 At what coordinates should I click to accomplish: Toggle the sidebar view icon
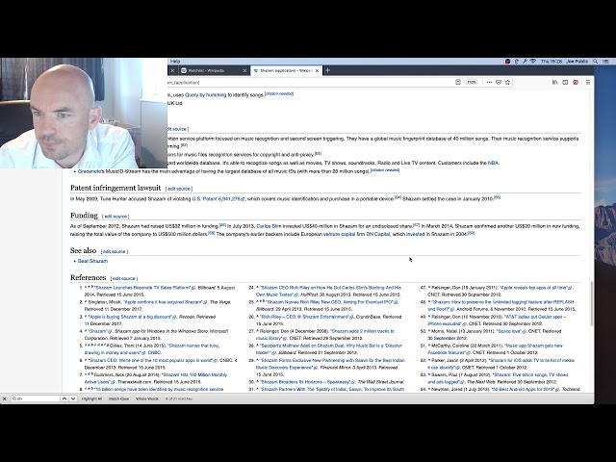pyautogui.click(x=565, y=82)
